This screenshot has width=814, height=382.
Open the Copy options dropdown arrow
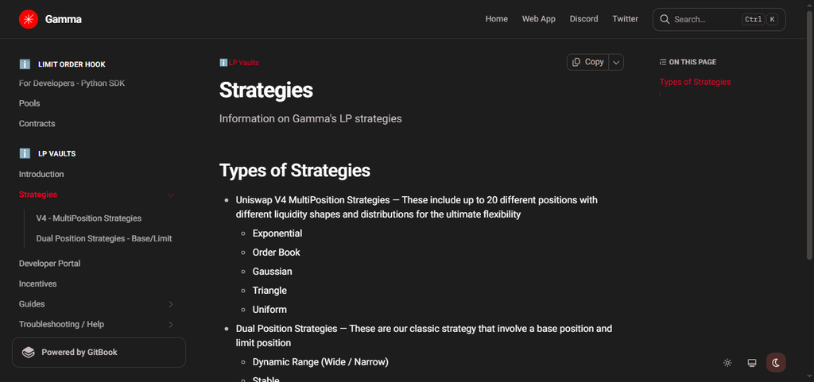pyautogui.click(x=616, y=62)
